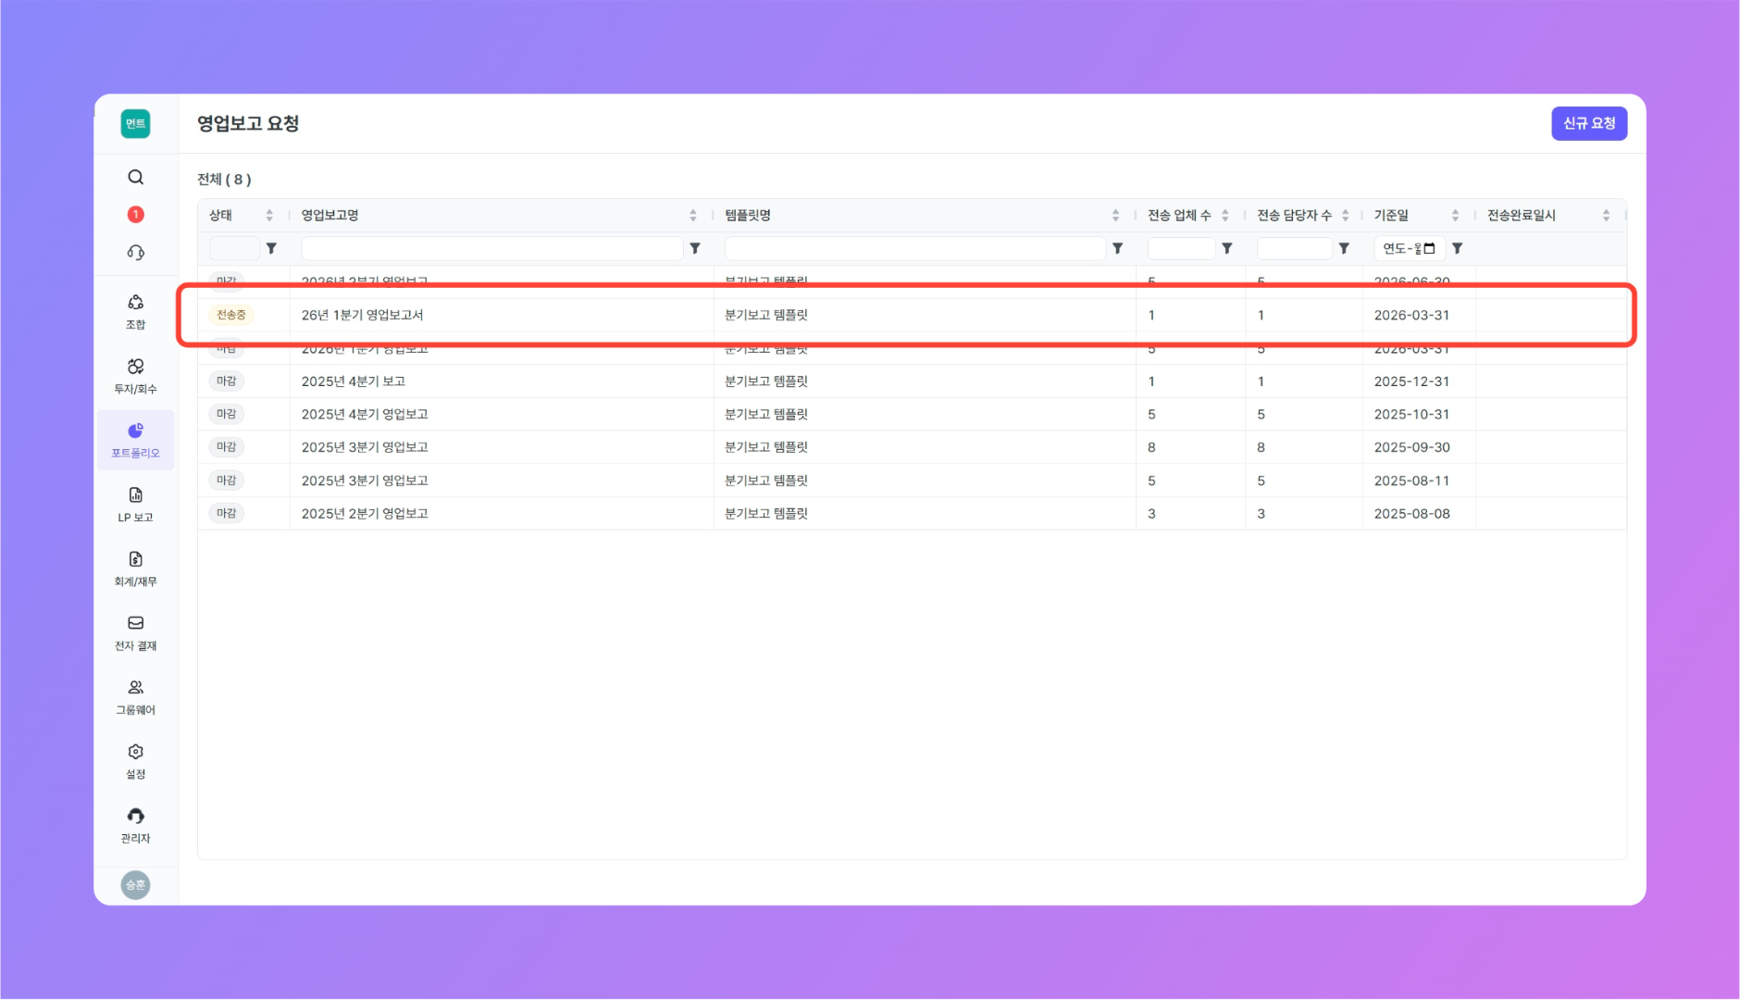Click the 2025-09-30 date cell
Viewport: 1740px width, 1000px height.
1411,447
